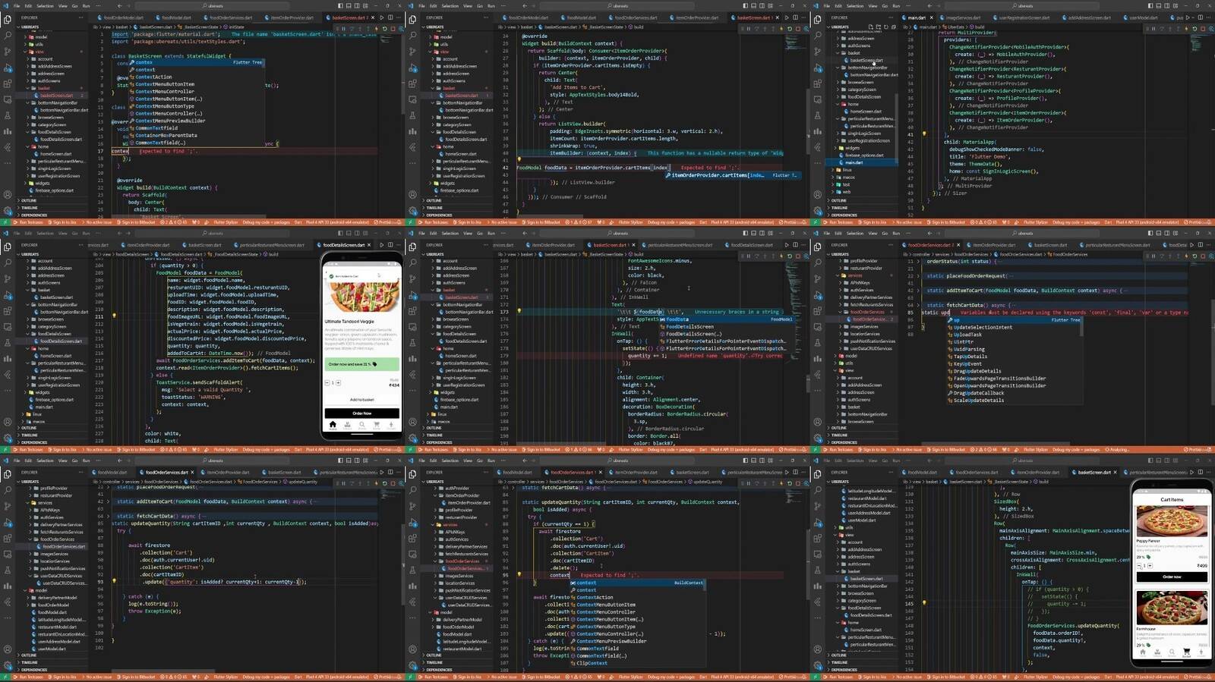The height and width of the screenshot is (682, 1215).
Task: Tap Order Now on Tandoori Veggie screen
Action: 361,413
